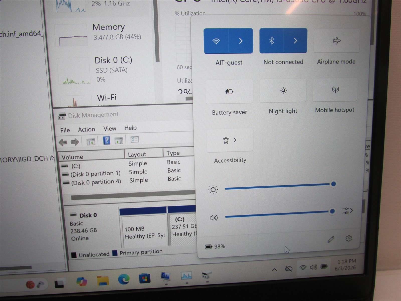Enable Night light tile
Viewport: 401px width, 301px height.
click(283, 91)
